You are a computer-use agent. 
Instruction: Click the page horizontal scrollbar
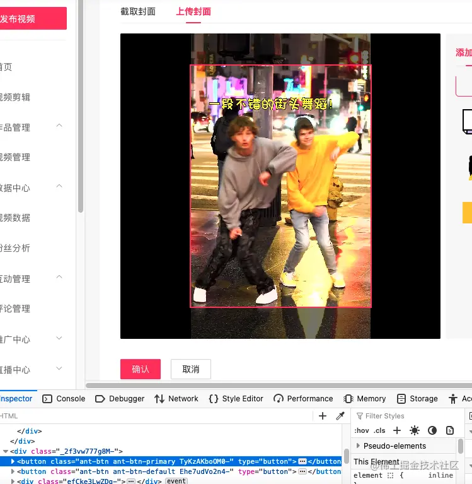coord(279,386)
